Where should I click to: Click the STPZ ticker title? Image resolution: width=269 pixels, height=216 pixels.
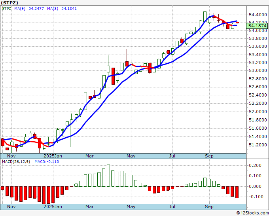coord(9,3)
